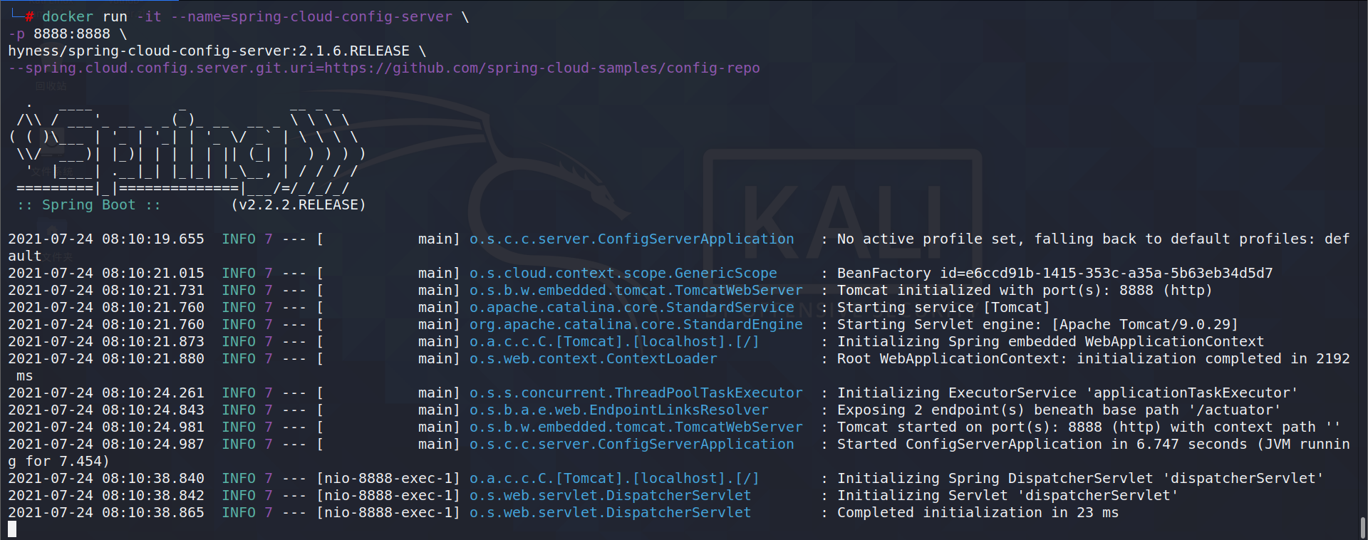Click 'o.s.cloud.context.scope.GenericScope' logger name
Image resolution: width=1368 pixels, height=540 pixels.
tap(623, 274)
